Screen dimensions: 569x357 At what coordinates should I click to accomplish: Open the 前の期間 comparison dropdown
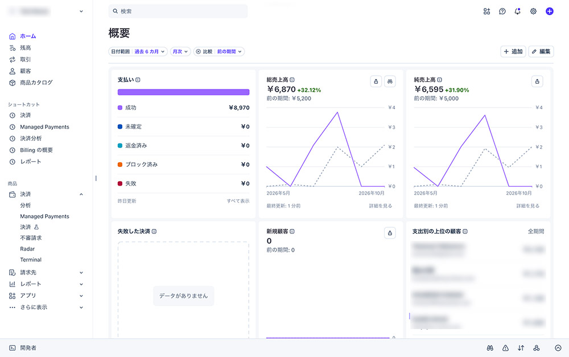pos(230,52)
